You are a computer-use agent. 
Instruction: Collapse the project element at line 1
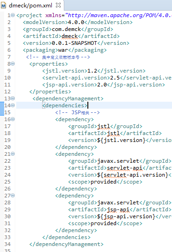point(13,15)
